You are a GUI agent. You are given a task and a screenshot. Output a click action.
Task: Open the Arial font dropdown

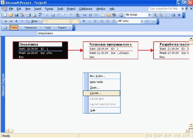pos(69,21)
